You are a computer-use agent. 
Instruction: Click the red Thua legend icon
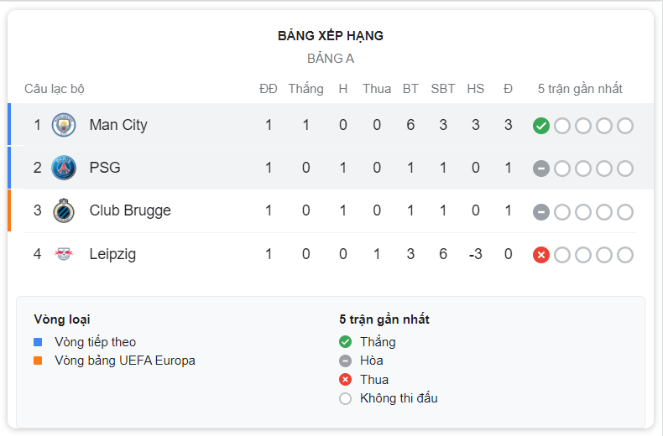(x=345, y=379)
